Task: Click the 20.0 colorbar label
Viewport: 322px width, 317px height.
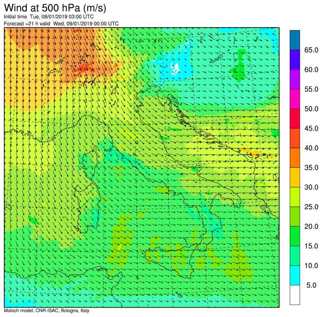Action: (311, 226)
